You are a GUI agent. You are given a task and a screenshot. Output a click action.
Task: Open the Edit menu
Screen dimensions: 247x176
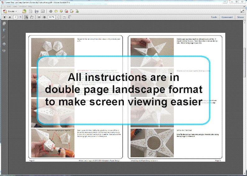9,7
